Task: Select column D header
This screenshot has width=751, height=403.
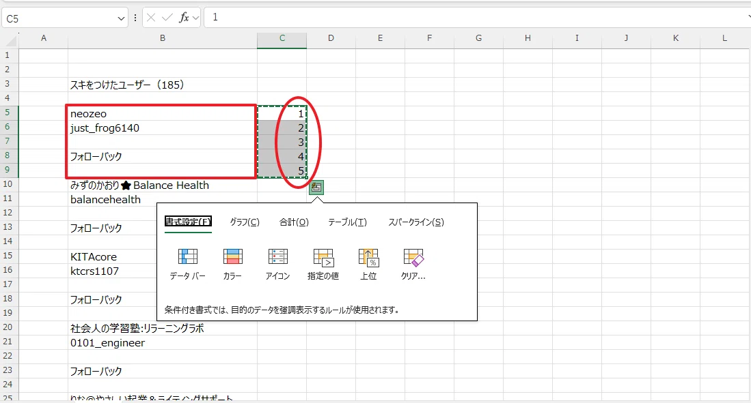Action: pos(331,38)
